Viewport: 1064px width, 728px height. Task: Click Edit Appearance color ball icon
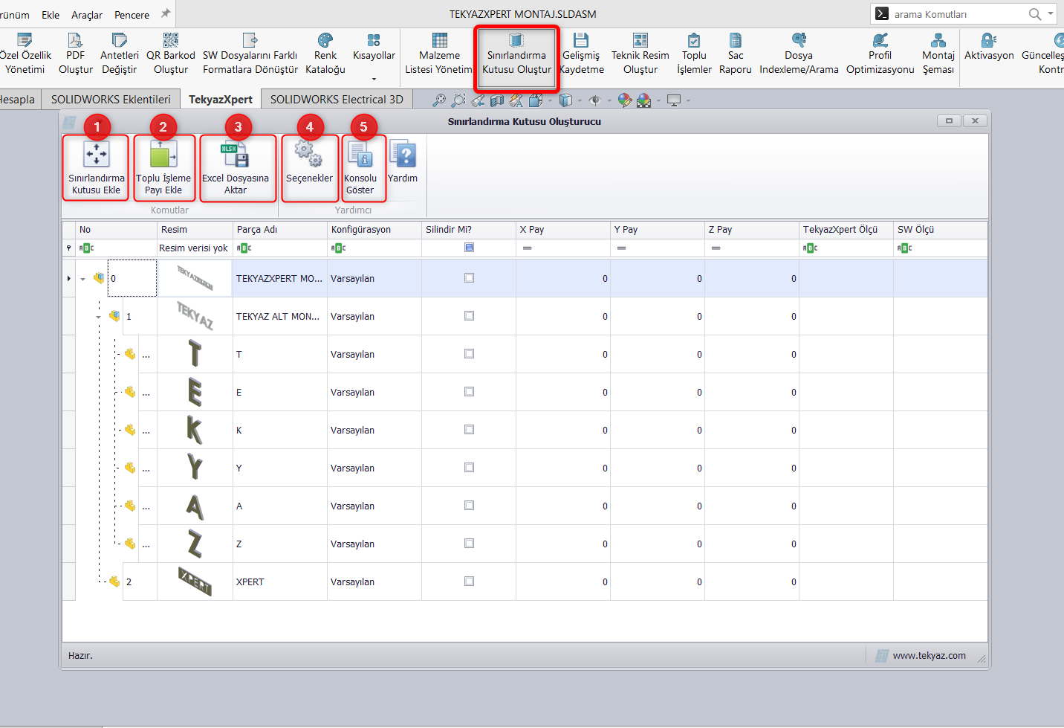tap(625, 100)
